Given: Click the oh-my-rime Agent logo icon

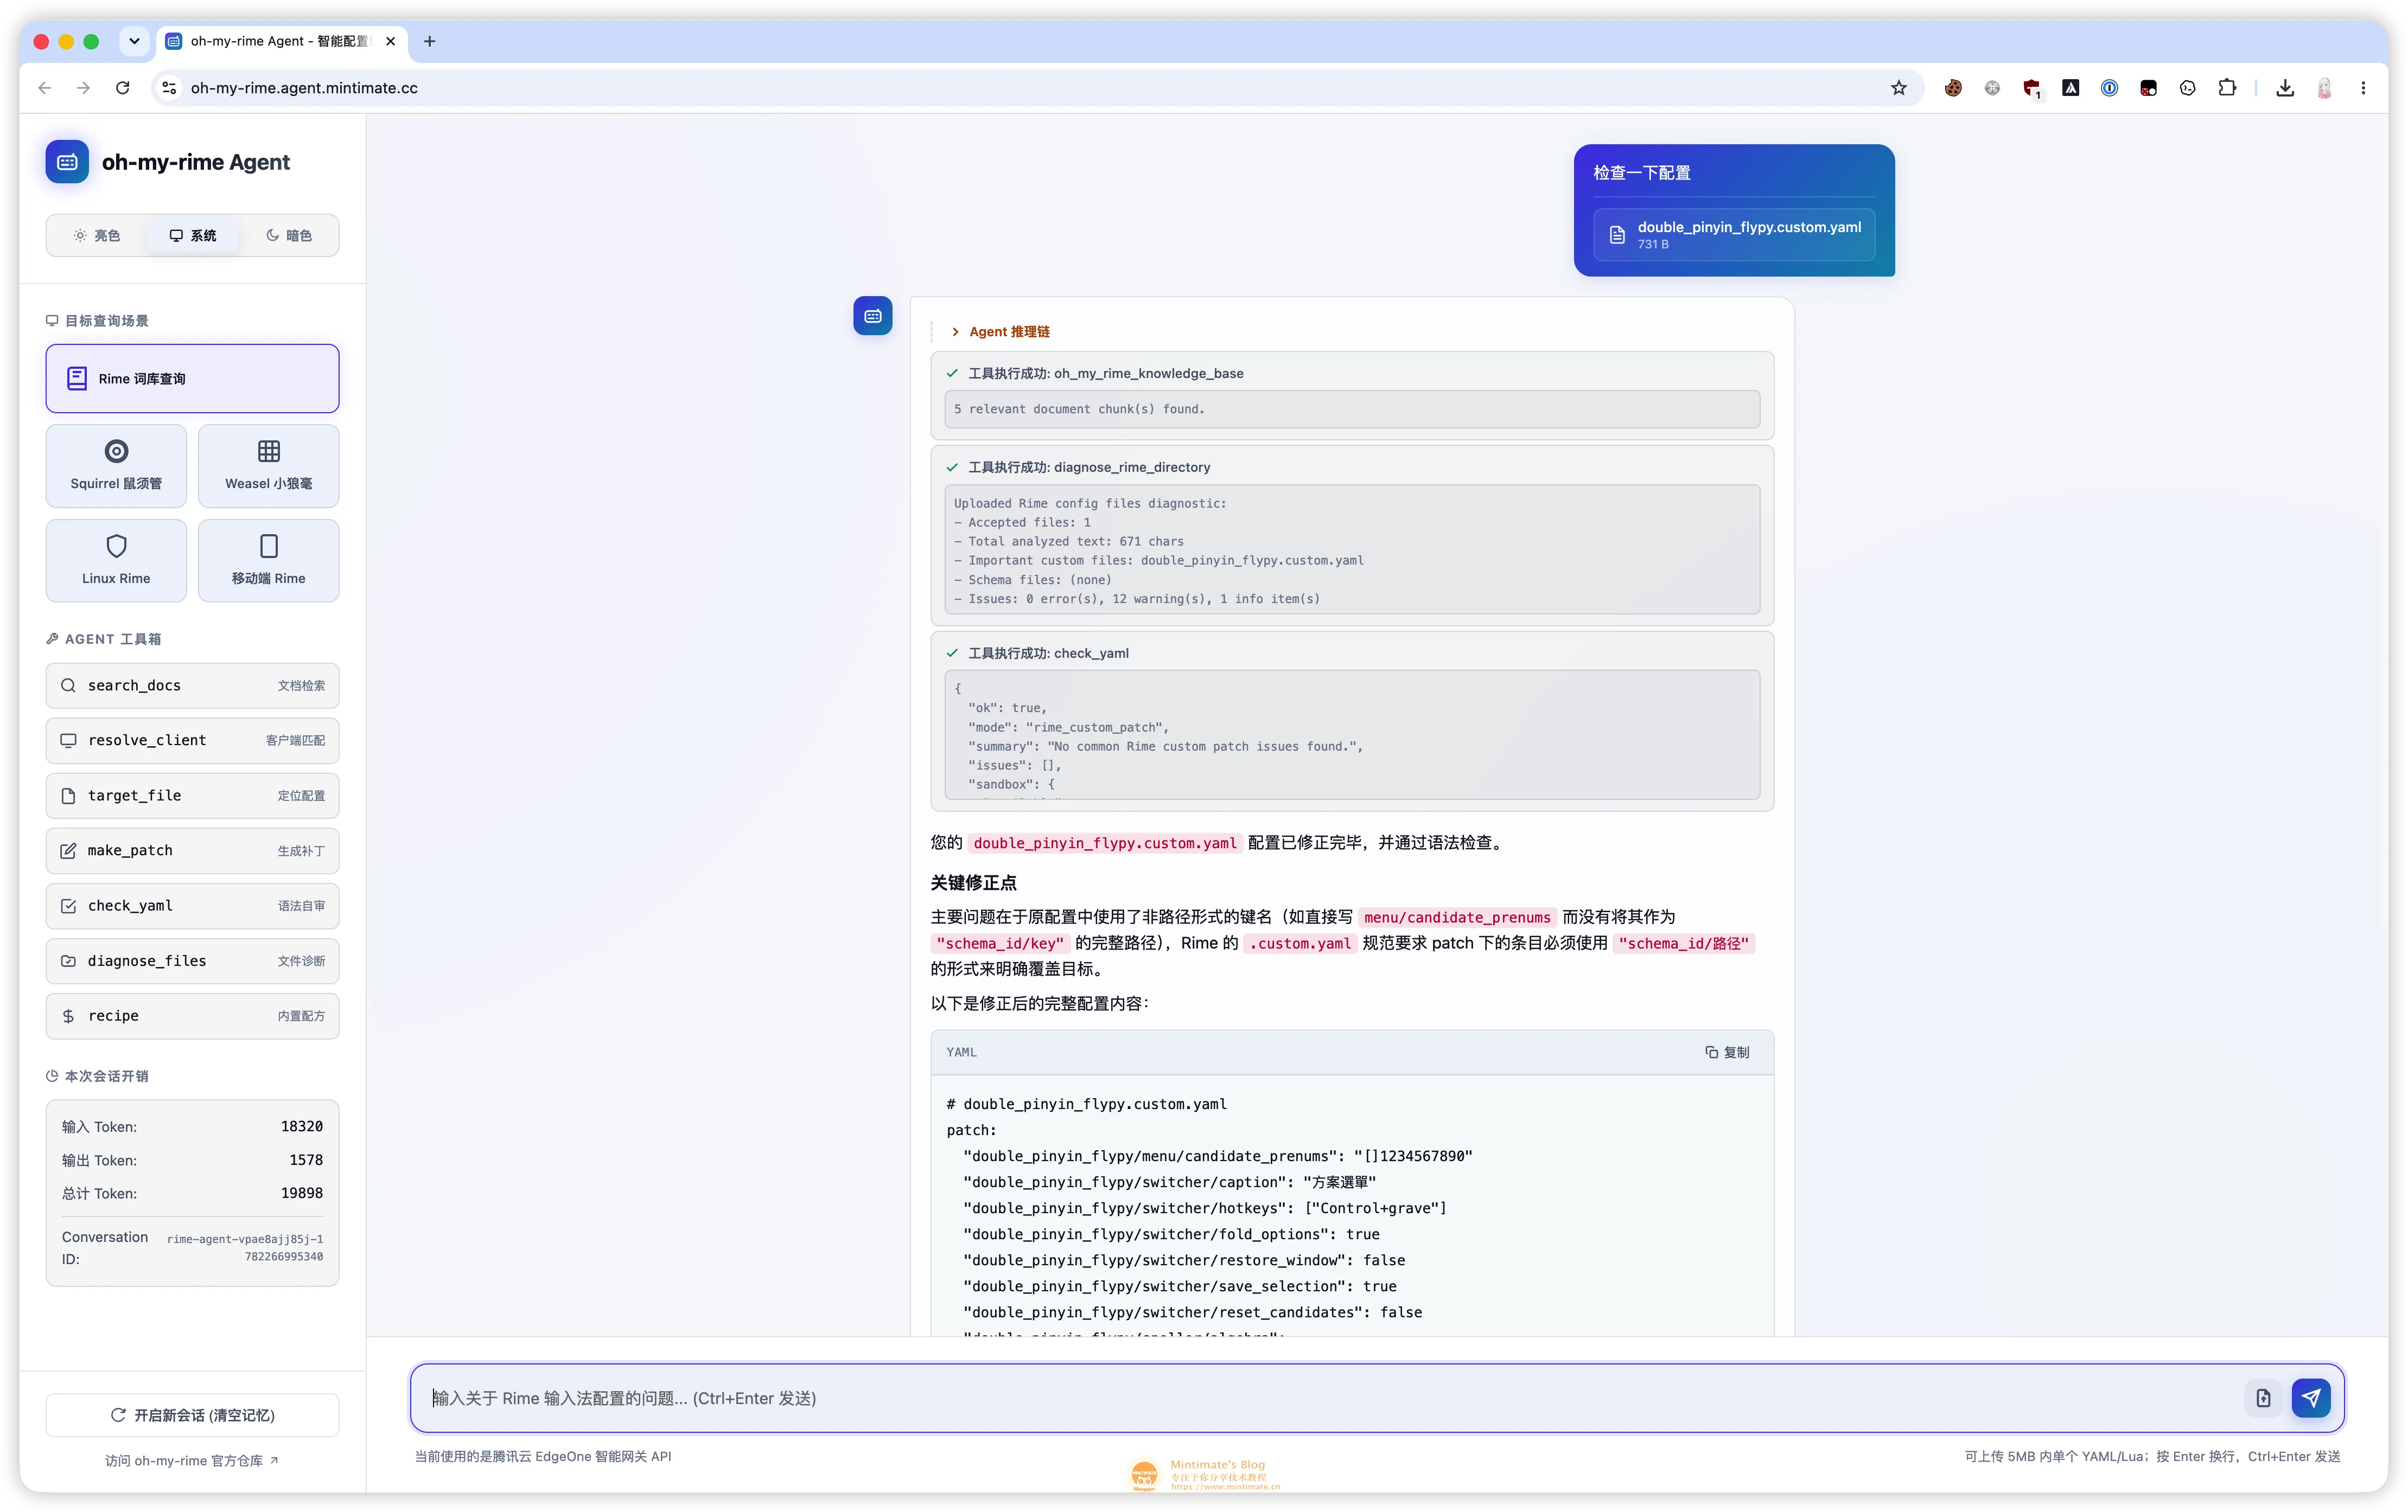Looking at the screenshot, I should tap(67, 162).
